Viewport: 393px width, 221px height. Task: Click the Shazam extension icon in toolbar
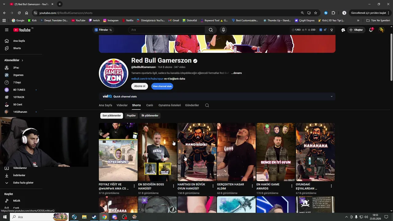pyautogui.click(x=326, y=13)
